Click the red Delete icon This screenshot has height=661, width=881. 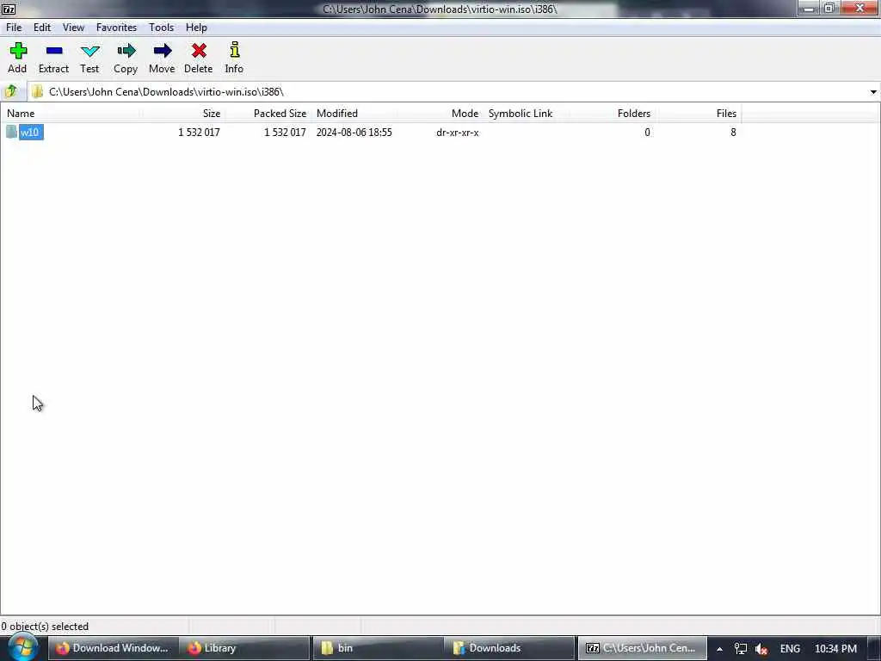coord(199,51)
